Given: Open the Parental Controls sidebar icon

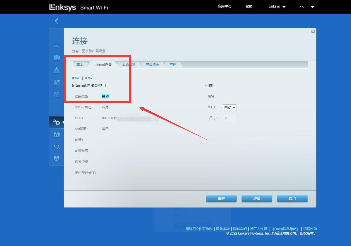Looking at the screenshot, I should (x=56, y=70).
